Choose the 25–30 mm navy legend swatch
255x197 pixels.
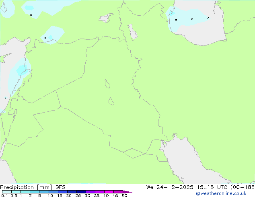coord(81,192)
